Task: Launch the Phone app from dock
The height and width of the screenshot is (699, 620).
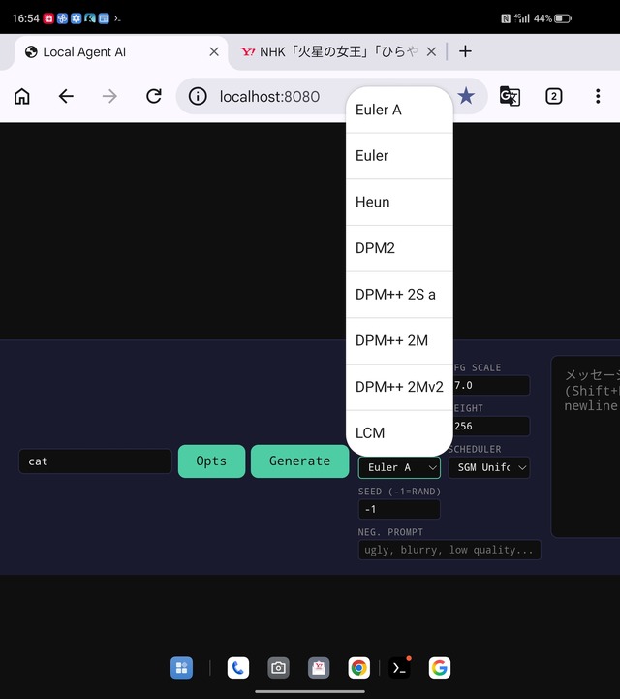Action: tap(237, 667)
